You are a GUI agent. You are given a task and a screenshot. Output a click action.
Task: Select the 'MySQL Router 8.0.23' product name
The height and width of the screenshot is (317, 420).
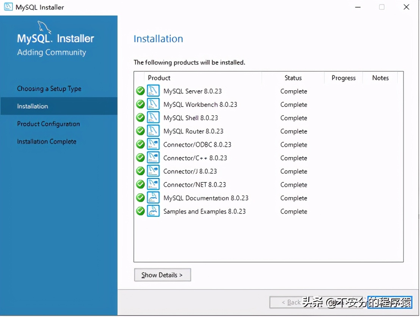click(x=193, y=131)
